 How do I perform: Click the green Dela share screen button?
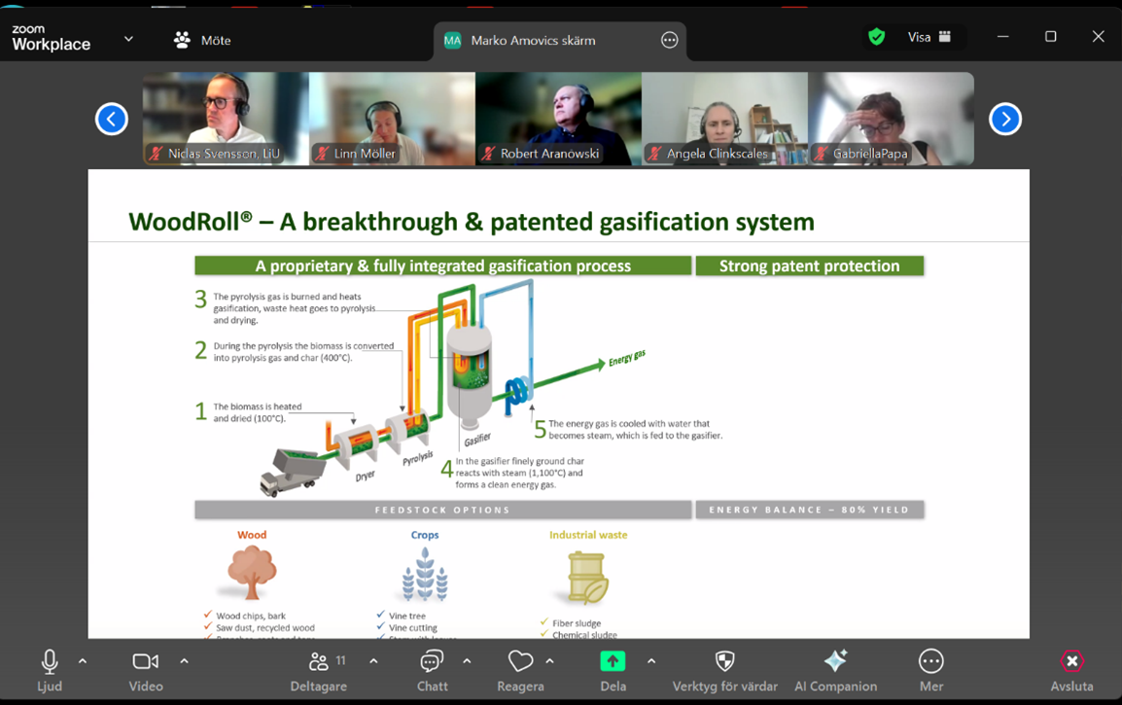click(x=613, y=662)
